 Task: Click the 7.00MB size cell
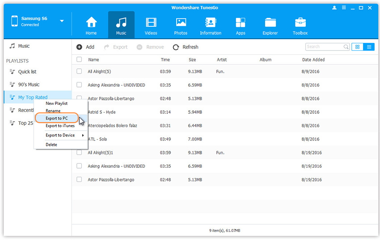pos(195,139)
